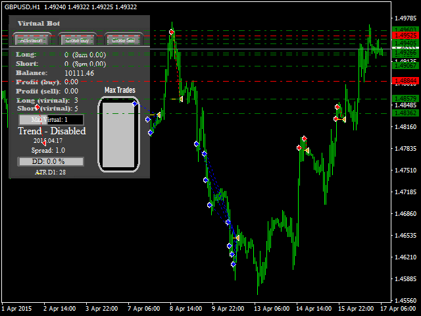The height and width of the screenshot is (316, 421).
Task: Click the lowest blue buy arrow near 1.46210
Action: [x=234, y=265]
